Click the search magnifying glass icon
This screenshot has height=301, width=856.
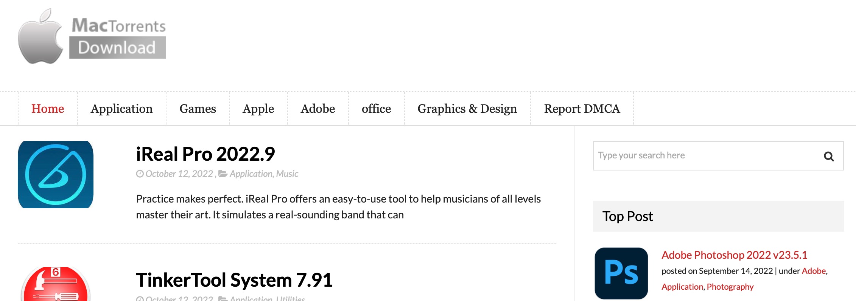coord(828,156)
